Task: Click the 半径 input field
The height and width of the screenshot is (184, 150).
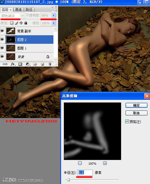Action: tap(85, 173)
